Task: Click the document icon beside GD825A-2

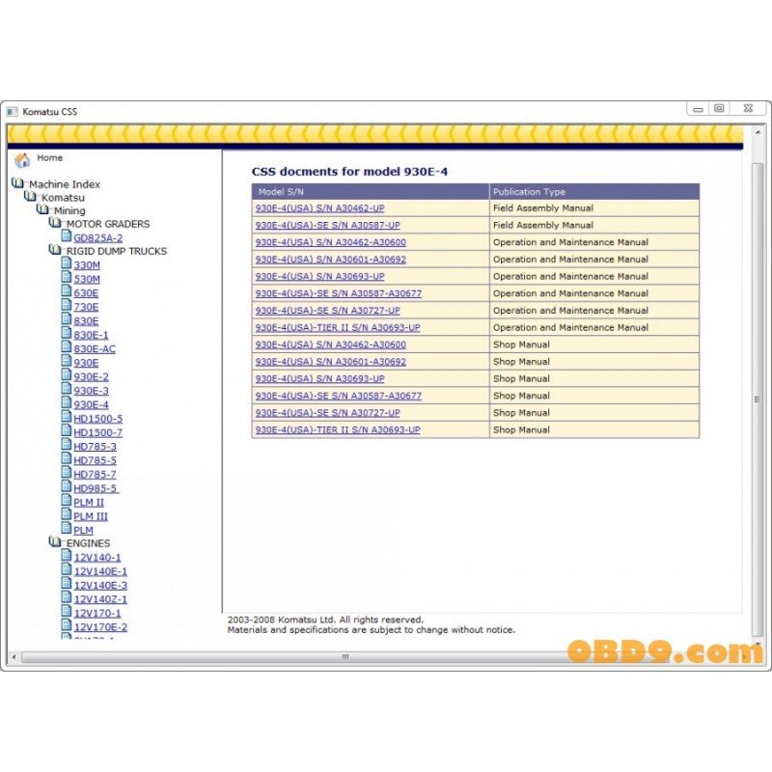Action: click(67, 235)
